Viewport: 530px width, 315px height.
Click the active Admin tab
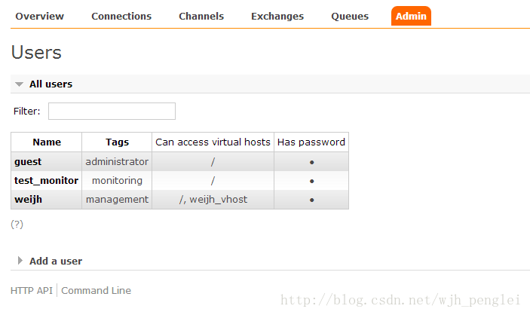pyautogui.click(x=411, y=16)
